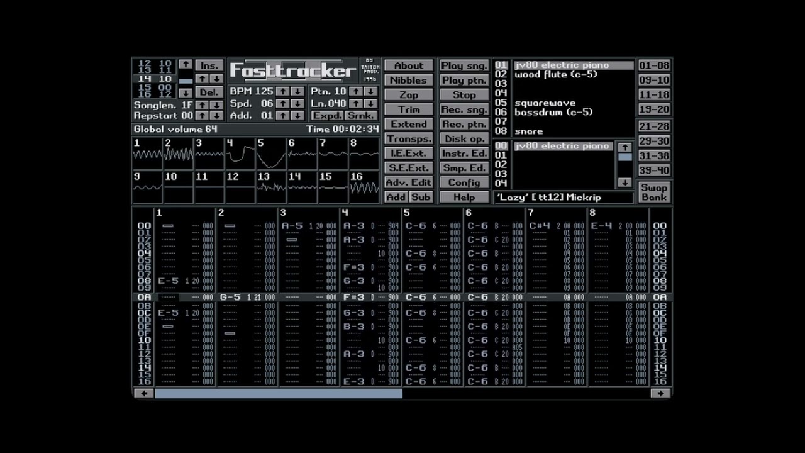Click the Zap button

click(x=409, y=95)
